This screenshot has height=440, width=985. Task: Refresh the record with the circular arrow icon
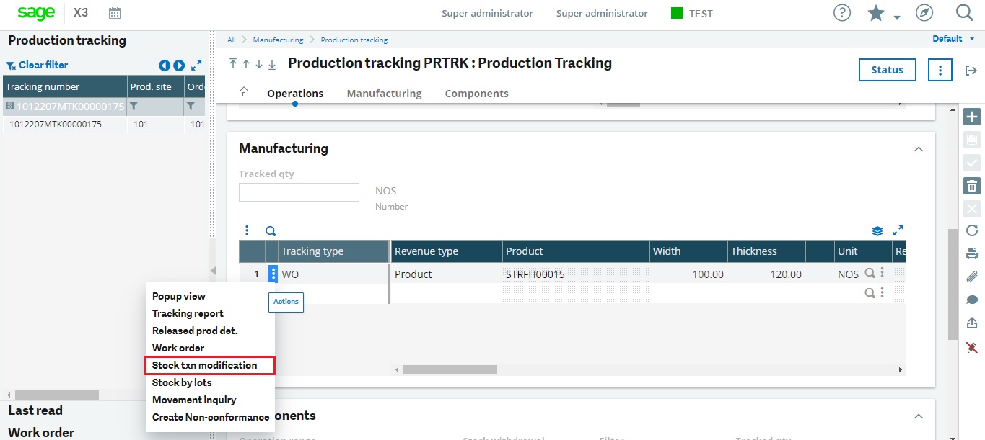(x=971, y=230)
